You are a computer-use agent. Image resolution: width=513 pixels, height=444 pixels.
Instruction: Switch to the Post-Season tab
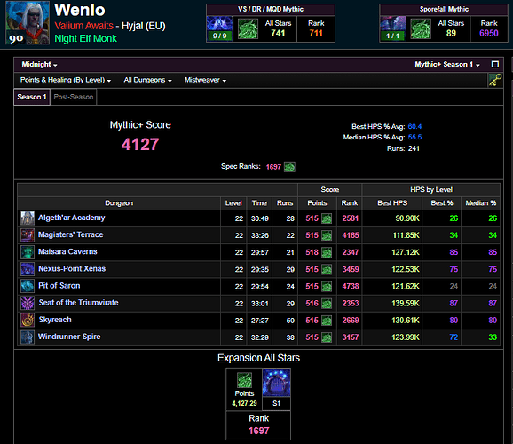point(74,97)
